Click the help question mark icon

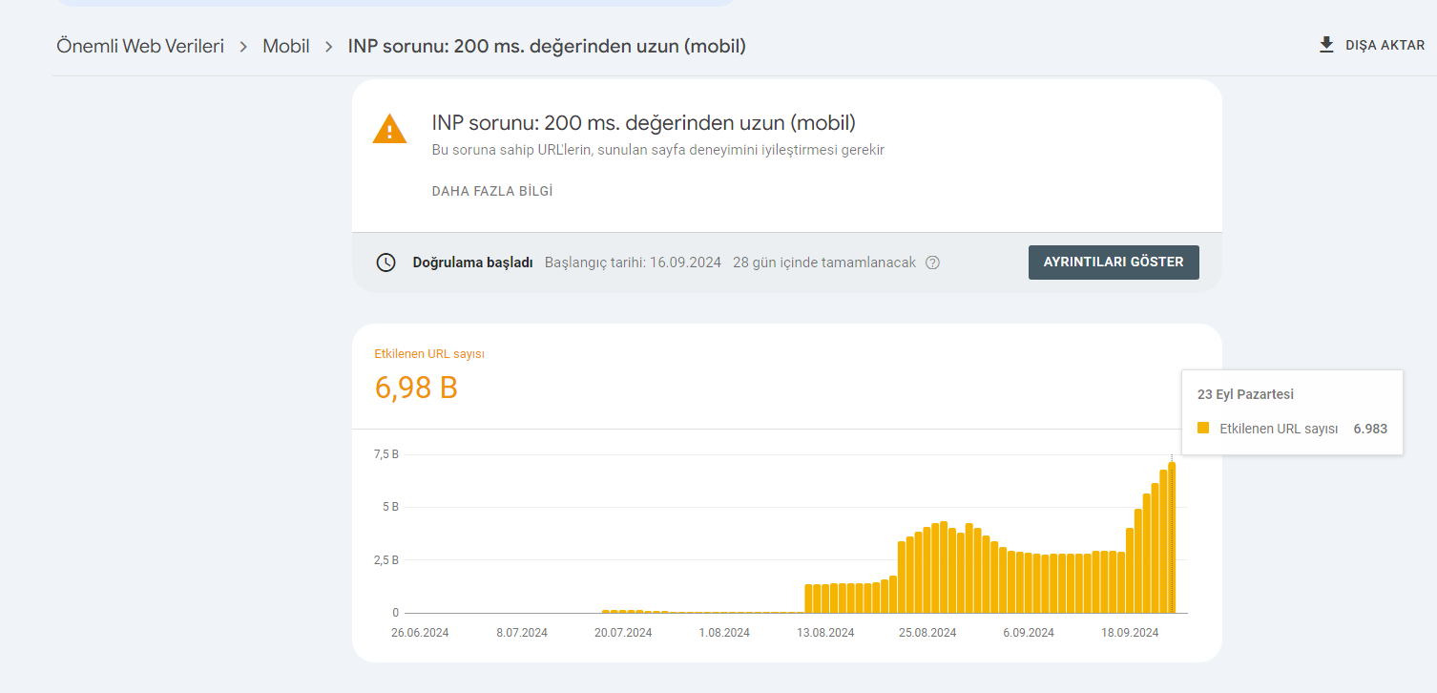932,262
